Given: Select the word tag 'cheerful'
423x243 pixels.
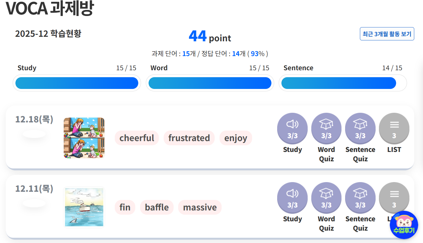Looking at the screenshot, I should [x=137, y=138].
